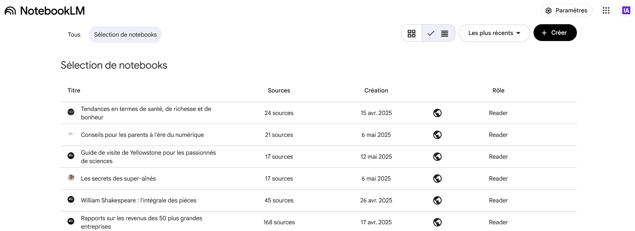The width and height of the screenshot is (635, 231).
Task: Click the Les secrets des super-aînés thumbnail
Action: click(x=71, y=178)
